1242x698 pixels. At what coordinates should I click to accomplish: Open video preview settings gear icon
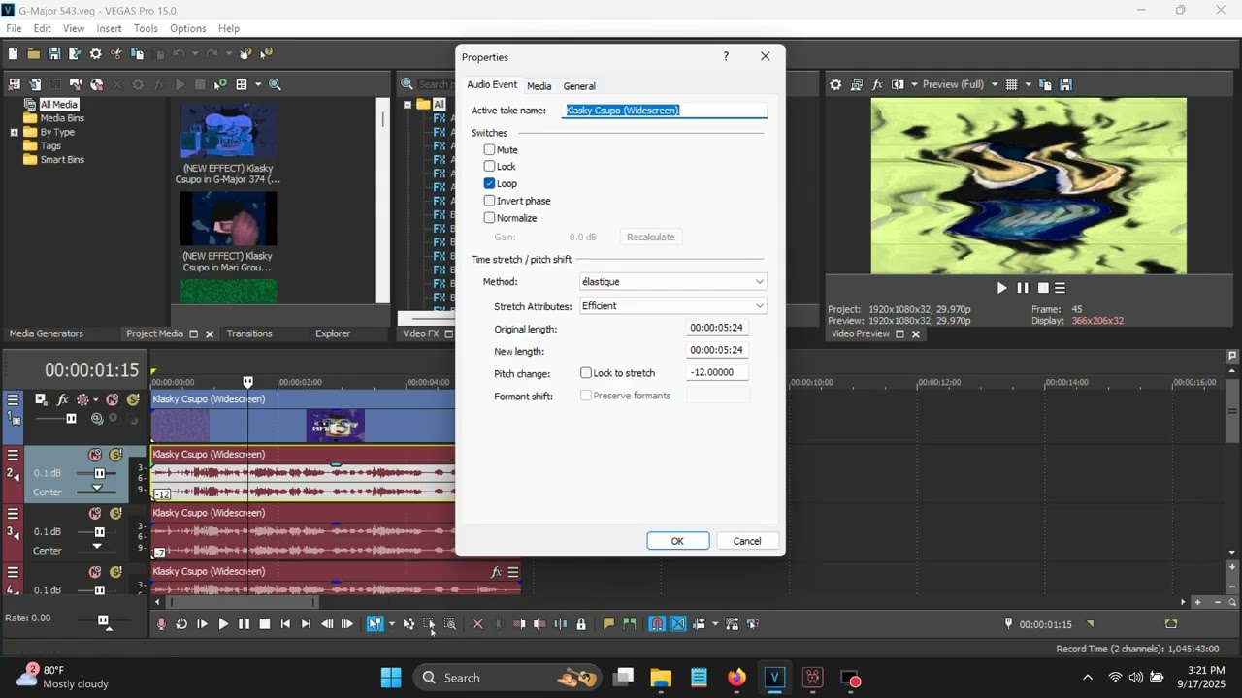pyautogui.click(x=835, y=84)
